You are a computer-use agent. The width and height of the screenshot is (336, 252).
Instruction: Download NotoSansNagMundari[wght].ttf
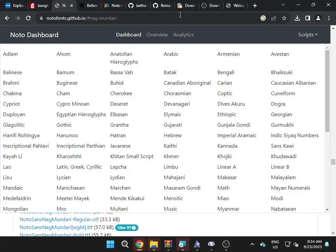click(56, 227)
